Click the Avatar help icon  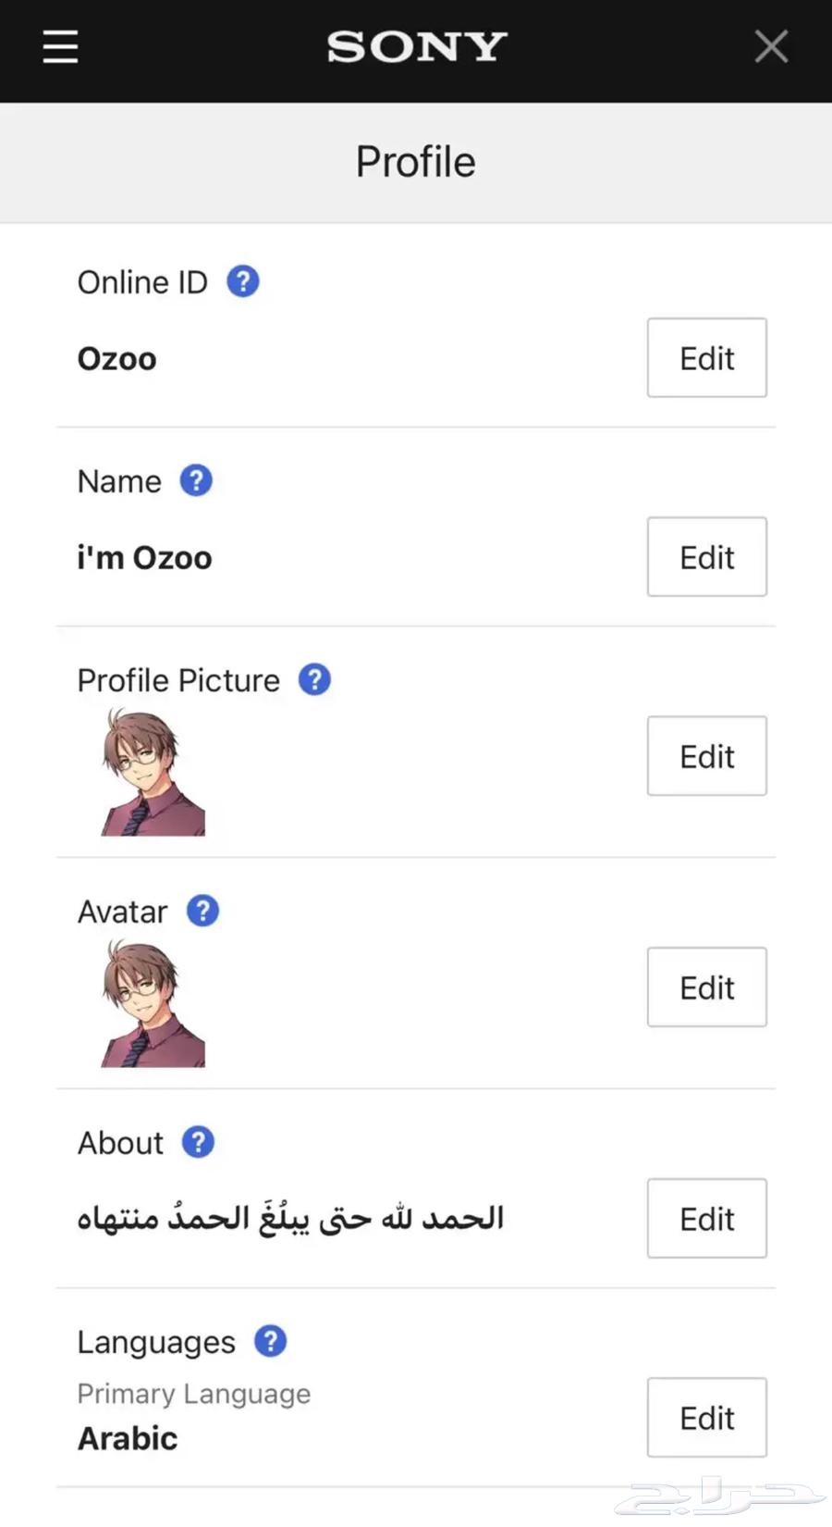(x=203, y=911)
